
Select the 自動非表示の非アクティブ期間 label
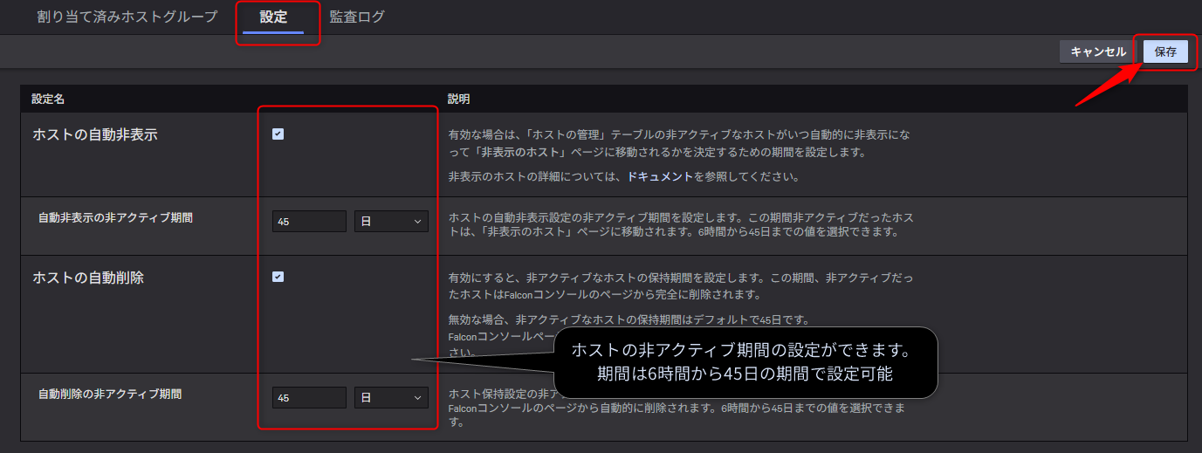coord(115,217)
